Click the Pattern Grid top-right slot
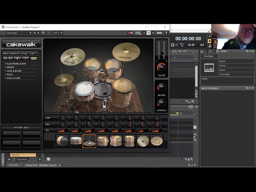This screenshot has height=192, width=256. (x=31, y=134)
